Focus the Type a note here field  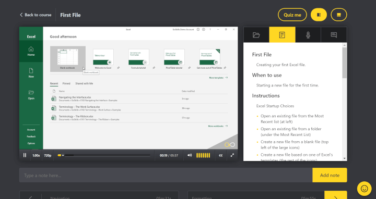[x=166, y=175]
